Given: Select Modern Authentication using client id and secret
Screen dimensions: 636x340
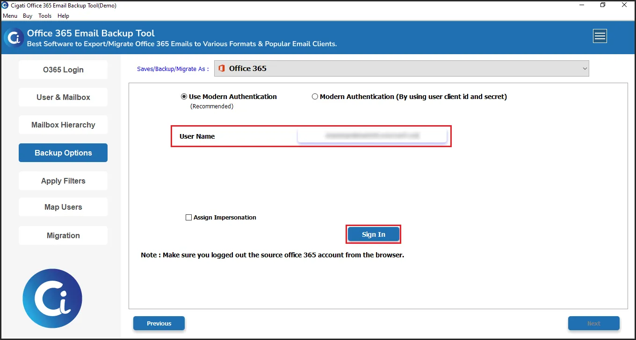Looking at the screenshot, I should point(315,97).
